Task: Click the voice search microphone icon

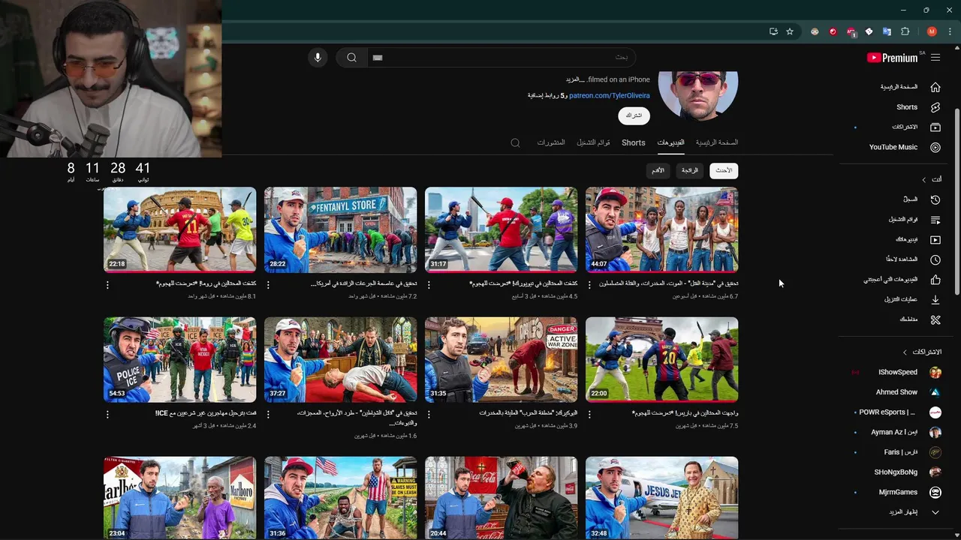Action: [x=318, y=58]
